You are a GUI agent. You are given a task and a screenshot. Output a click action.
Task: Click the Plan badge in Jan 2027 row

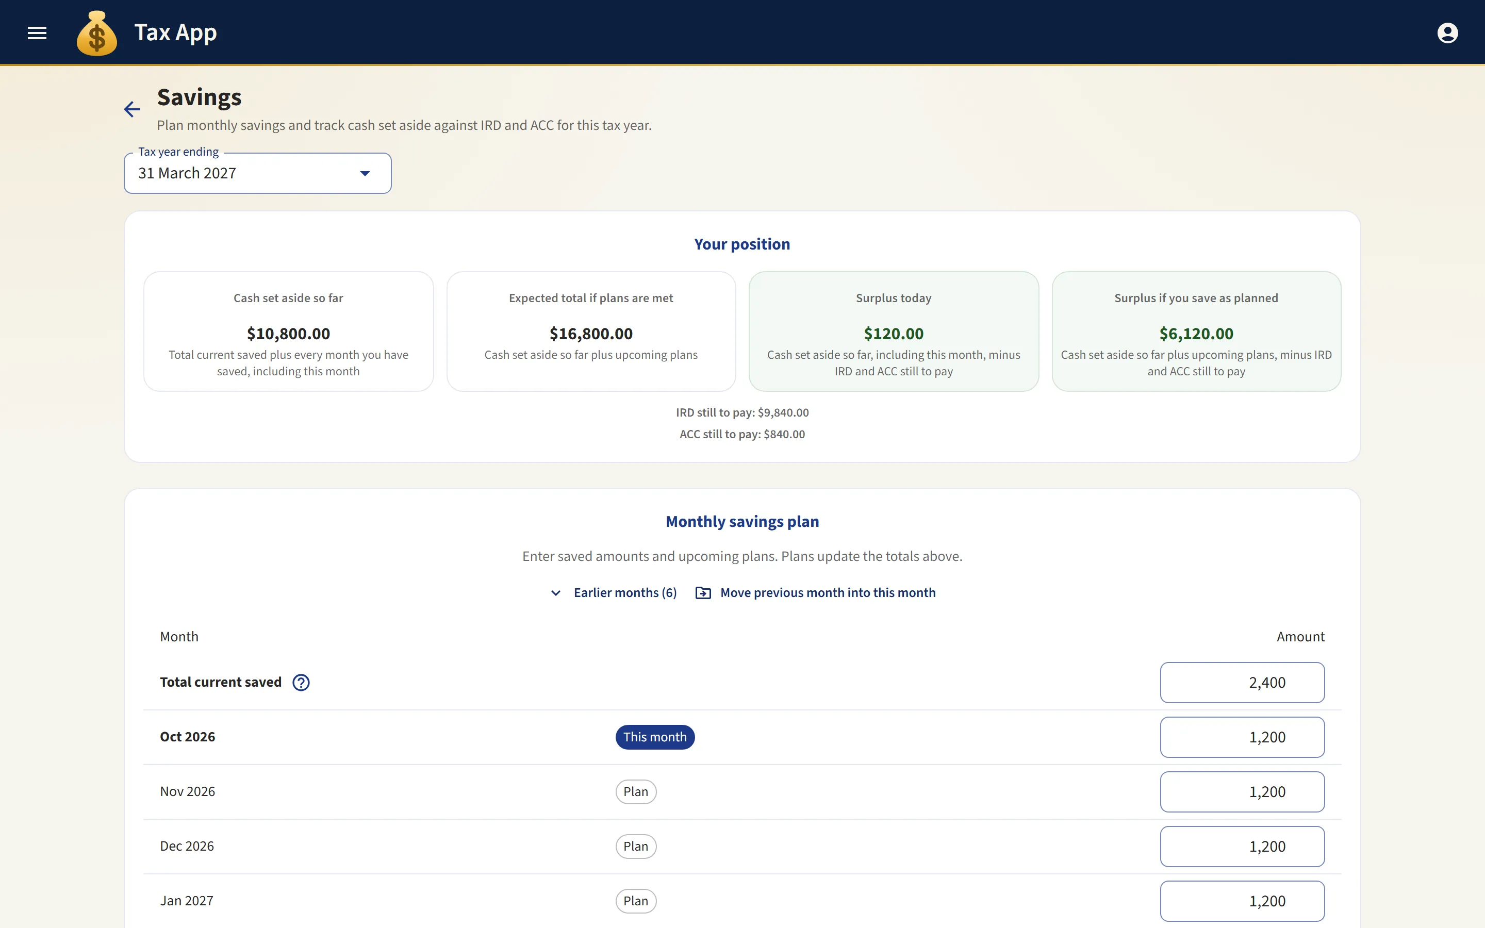[x=636, y=901]
